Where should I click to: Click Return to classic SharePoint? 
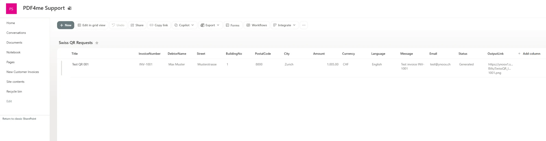[x=19, y=119]
